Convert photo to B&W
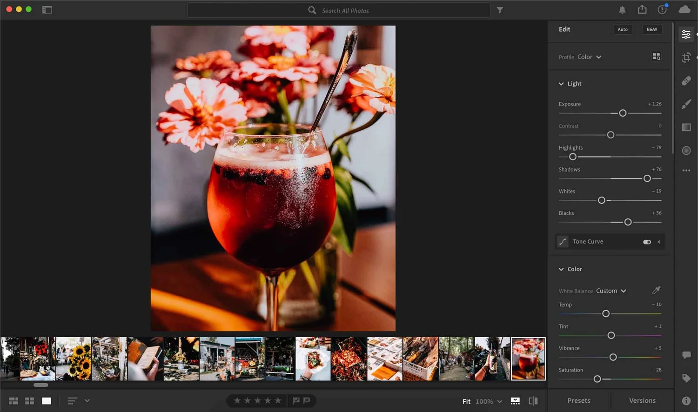Viewport: 698px width, 412px height. point(651,29)
